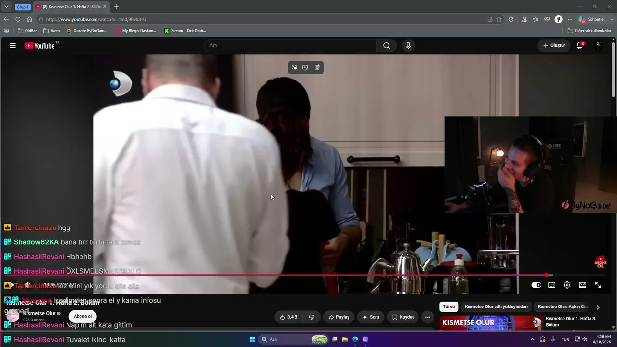Click the first video overlay picture-in-picture icon
The width and height of the screenshot is (617, 347).
295,67
